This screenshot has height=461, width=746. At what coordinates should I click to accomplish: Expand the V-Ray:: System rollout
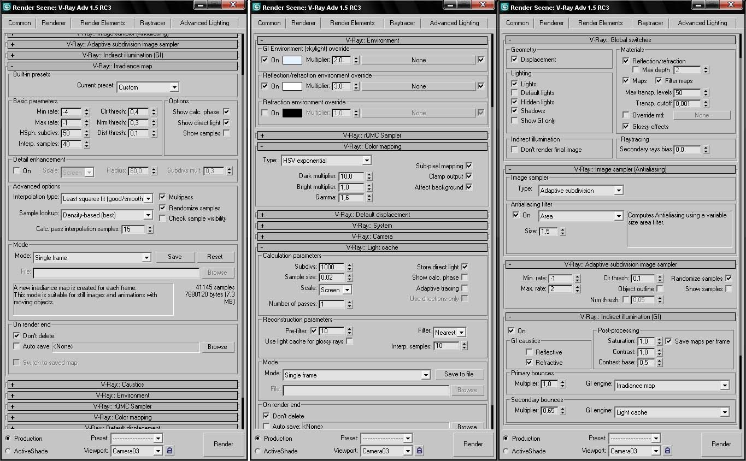372,226
